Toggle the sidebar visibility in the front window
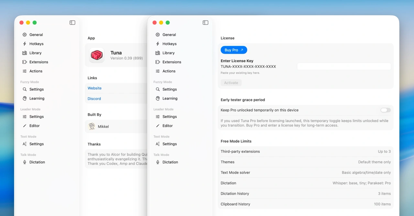Screen dimensions: 414x216 (205, 23)
